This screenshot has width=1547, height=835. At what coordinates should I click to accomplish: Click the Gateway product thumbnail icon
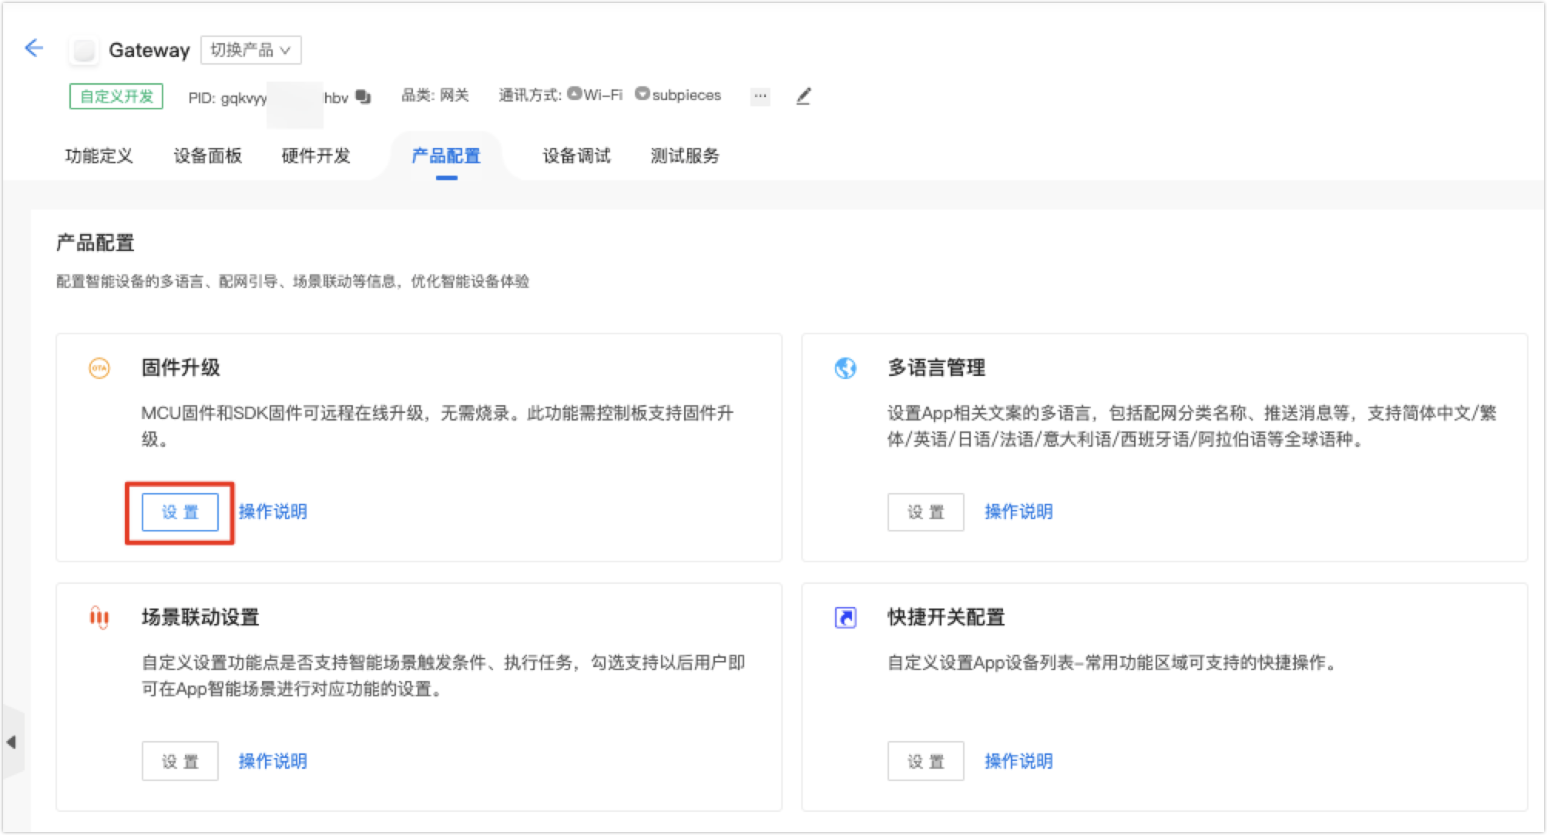84,51
